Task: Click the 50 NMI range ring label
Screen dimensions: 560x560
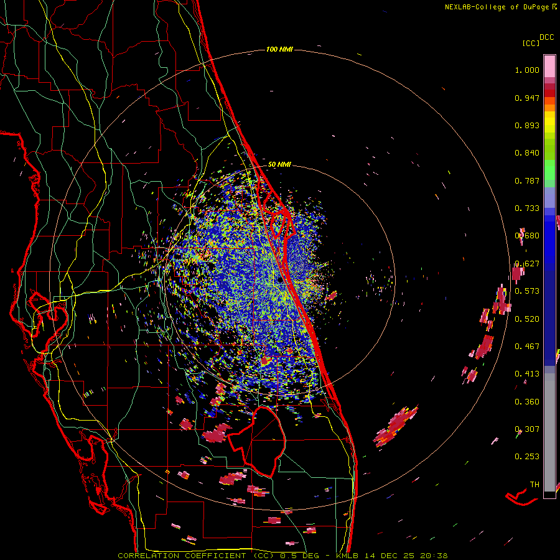Action: pos(279,165)
